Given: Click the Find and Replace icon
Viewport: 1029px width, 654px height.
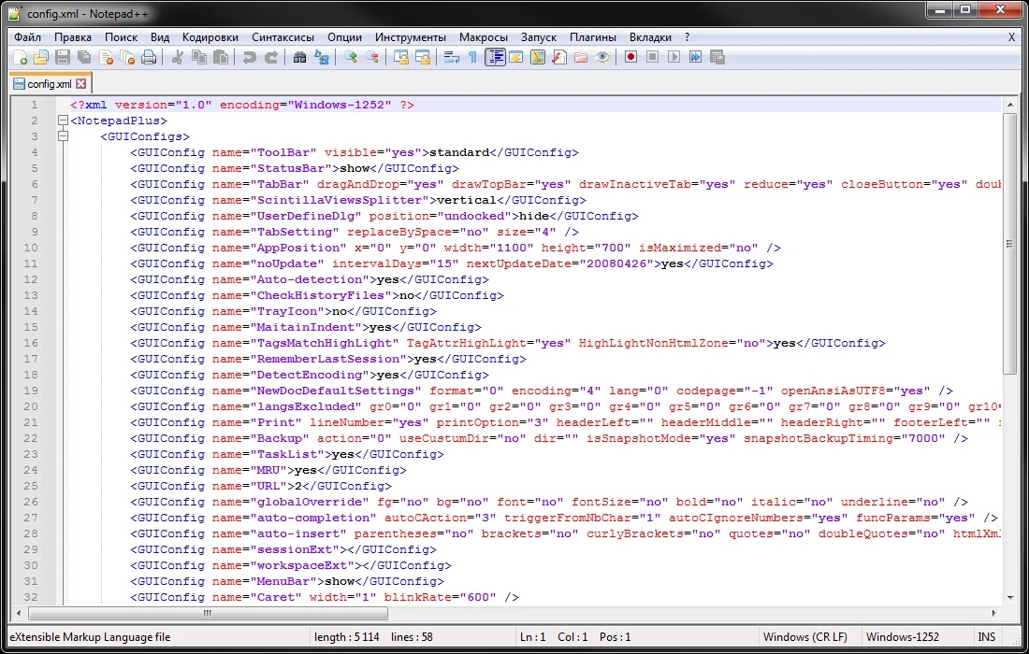Looking at the screenshot, I should tap(322, 58).
